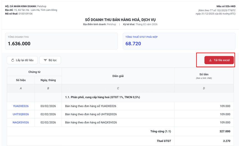
Task: Open order link UHTSQD026
Action: pos(21,114)
